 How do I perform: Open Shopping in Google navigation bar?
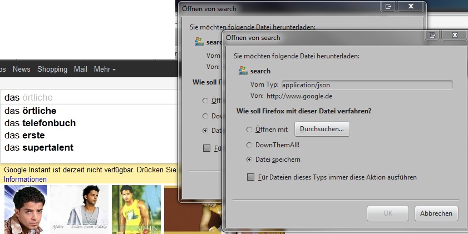(x=52, y=69)
